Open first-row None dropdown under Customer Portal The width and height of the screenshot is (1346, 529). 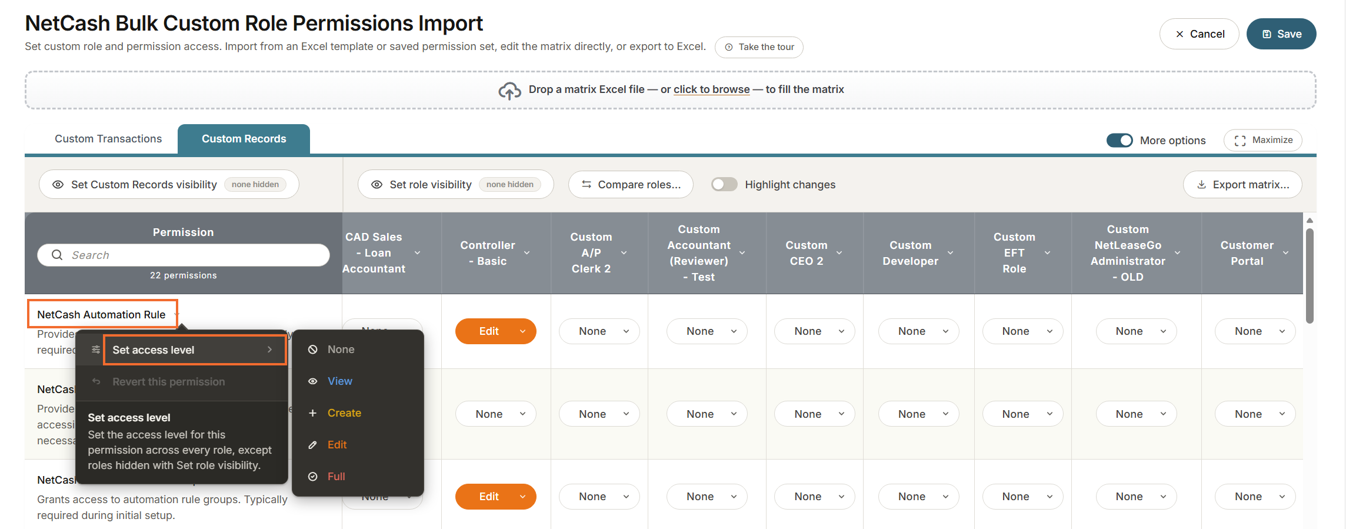[1255, 331]
